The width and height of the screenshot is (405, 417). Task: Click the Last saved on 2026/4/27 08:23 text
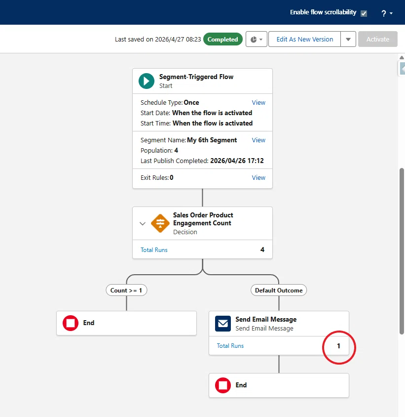coord(158,39)
